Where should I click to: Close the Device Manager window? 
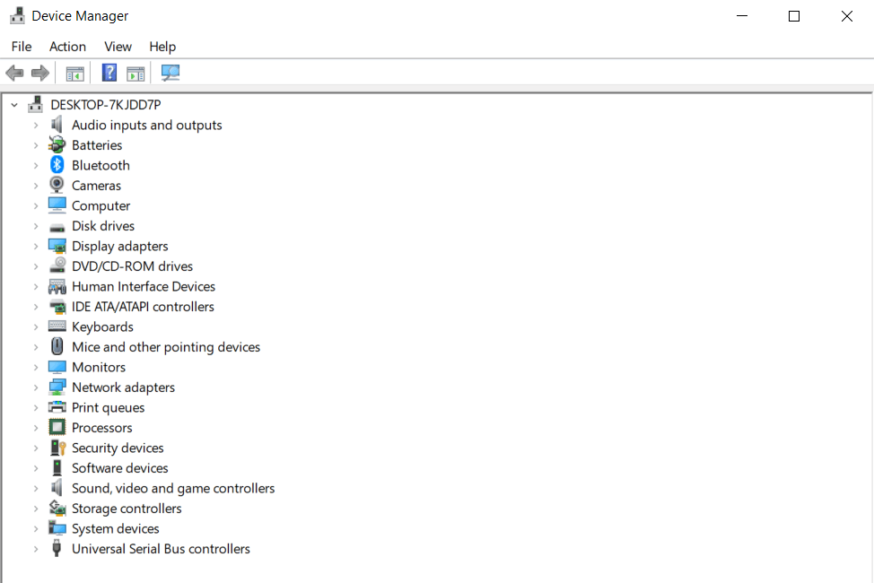click(847, 16)
